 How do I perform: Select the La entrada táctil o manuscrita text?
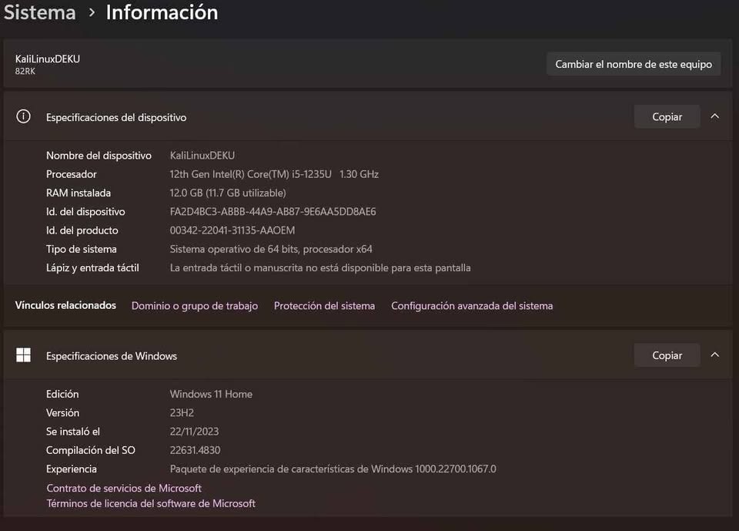[320, 267]
